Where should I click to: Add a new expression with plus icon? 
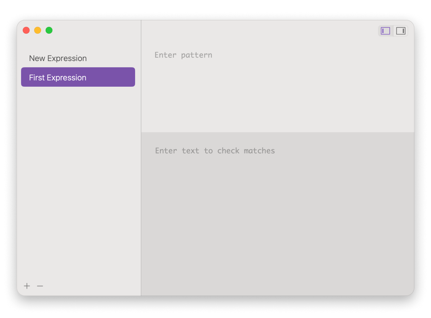27,286
